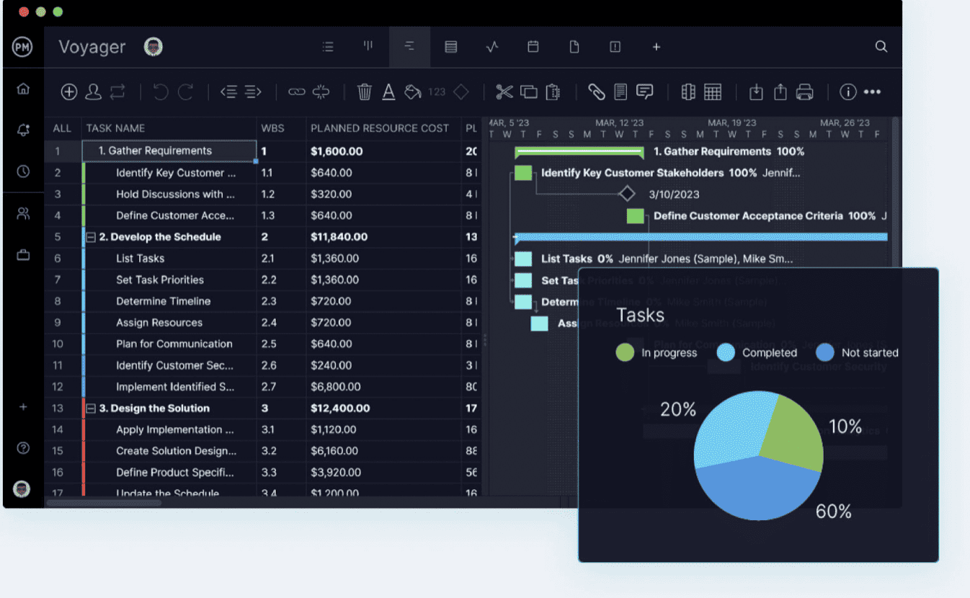Collapse 3. Design the Solution group
This screenshot has width=970, height=598.
pyautogui.click(x=92, y=409)
